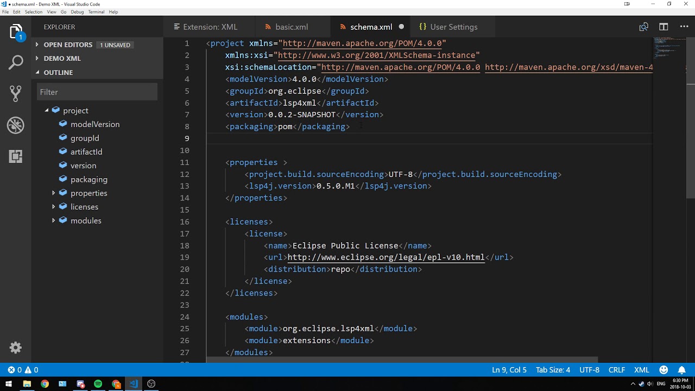Split the editor with the split icon
This screenshot has width=695, height=391.
click(664, 27)
